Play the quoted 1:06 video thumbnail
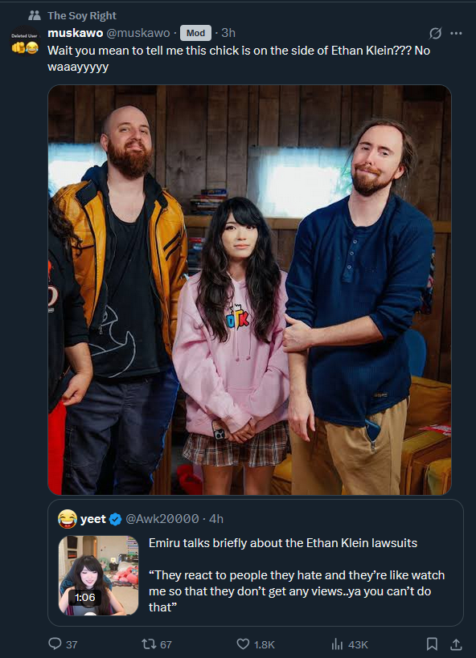The image size is (476, 658). [x=98, y=575]
